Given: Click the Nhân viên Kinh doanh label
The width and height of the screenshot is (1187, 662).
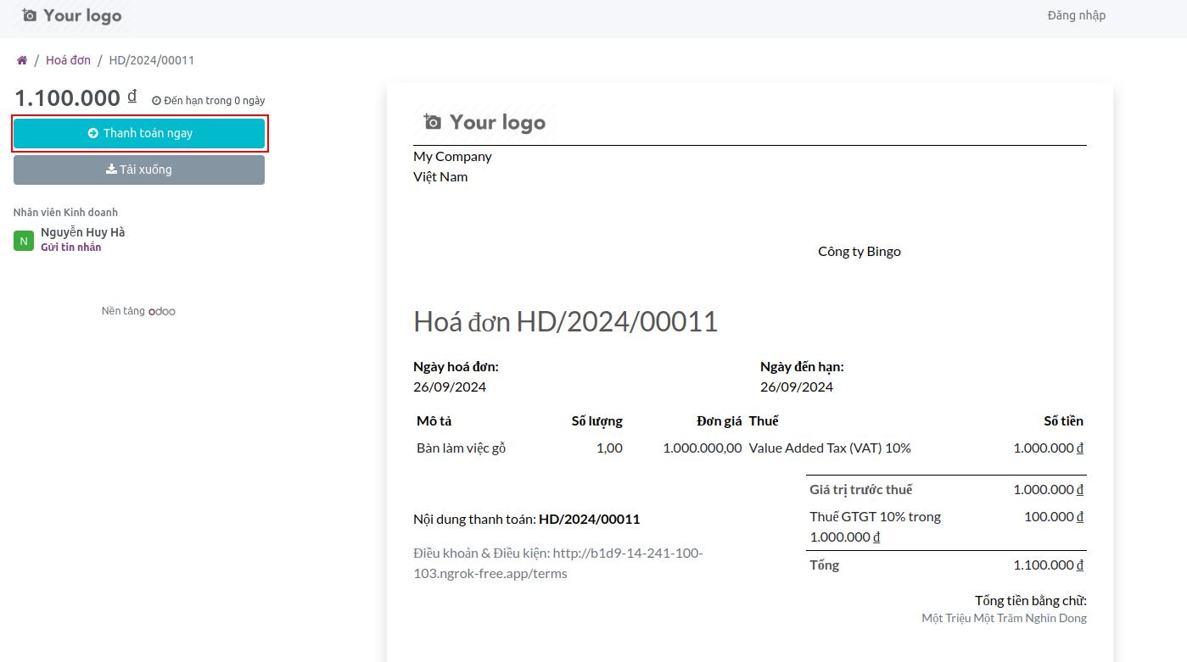Looking at the screenshot, I should [65, 213].
